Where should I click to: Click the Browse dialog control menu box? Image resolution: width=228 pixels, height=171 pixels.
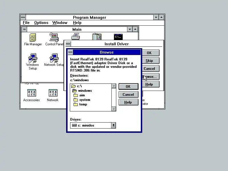pos(70,52)
